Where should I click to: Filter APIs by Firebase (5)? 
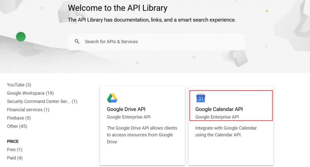(19, 118)
